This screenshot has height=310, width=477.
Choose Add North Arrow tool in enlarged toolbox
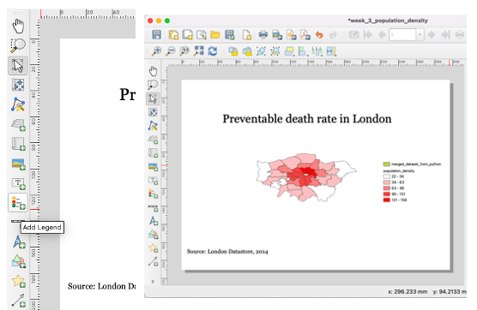(19, 242)
